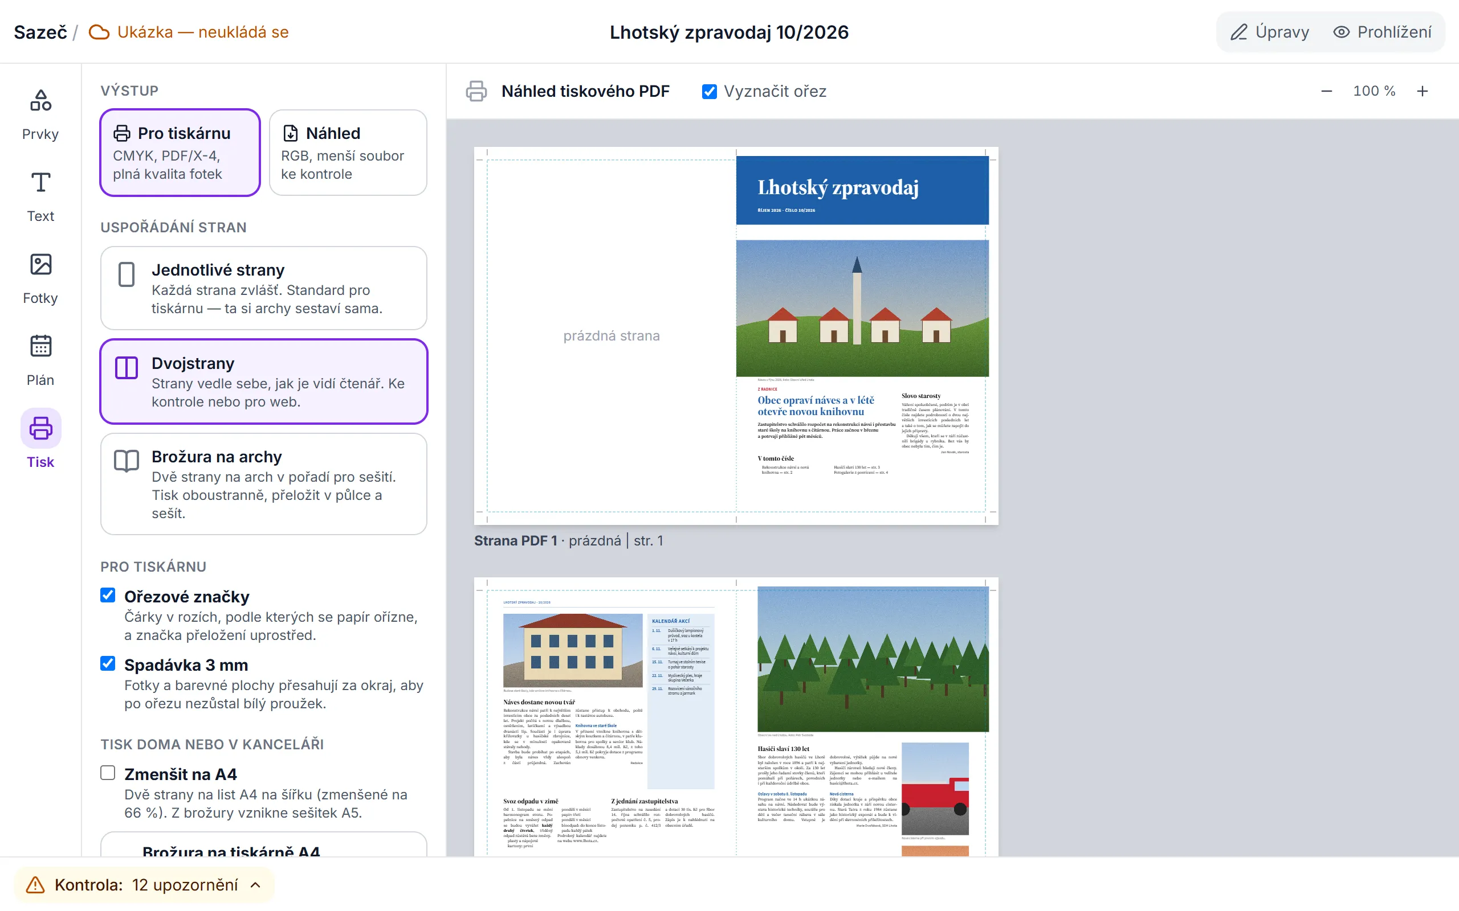Uncheck Ořezové značky crop marks
The image size is (1459, 911).
[x=108, y=596]
